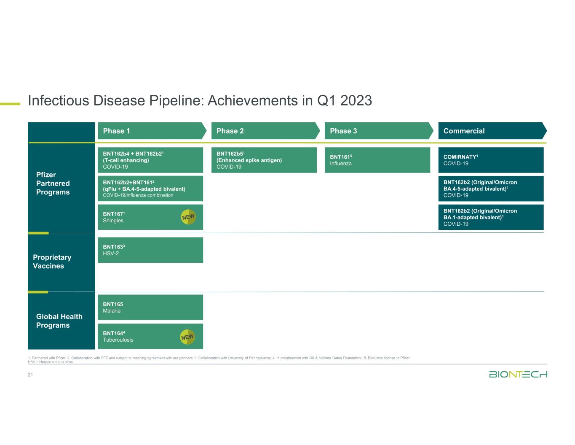This screenshot has width=575, height=445.
Task: Click the 'Proprietary Vaccines' row label
Action: pos(52,262)
